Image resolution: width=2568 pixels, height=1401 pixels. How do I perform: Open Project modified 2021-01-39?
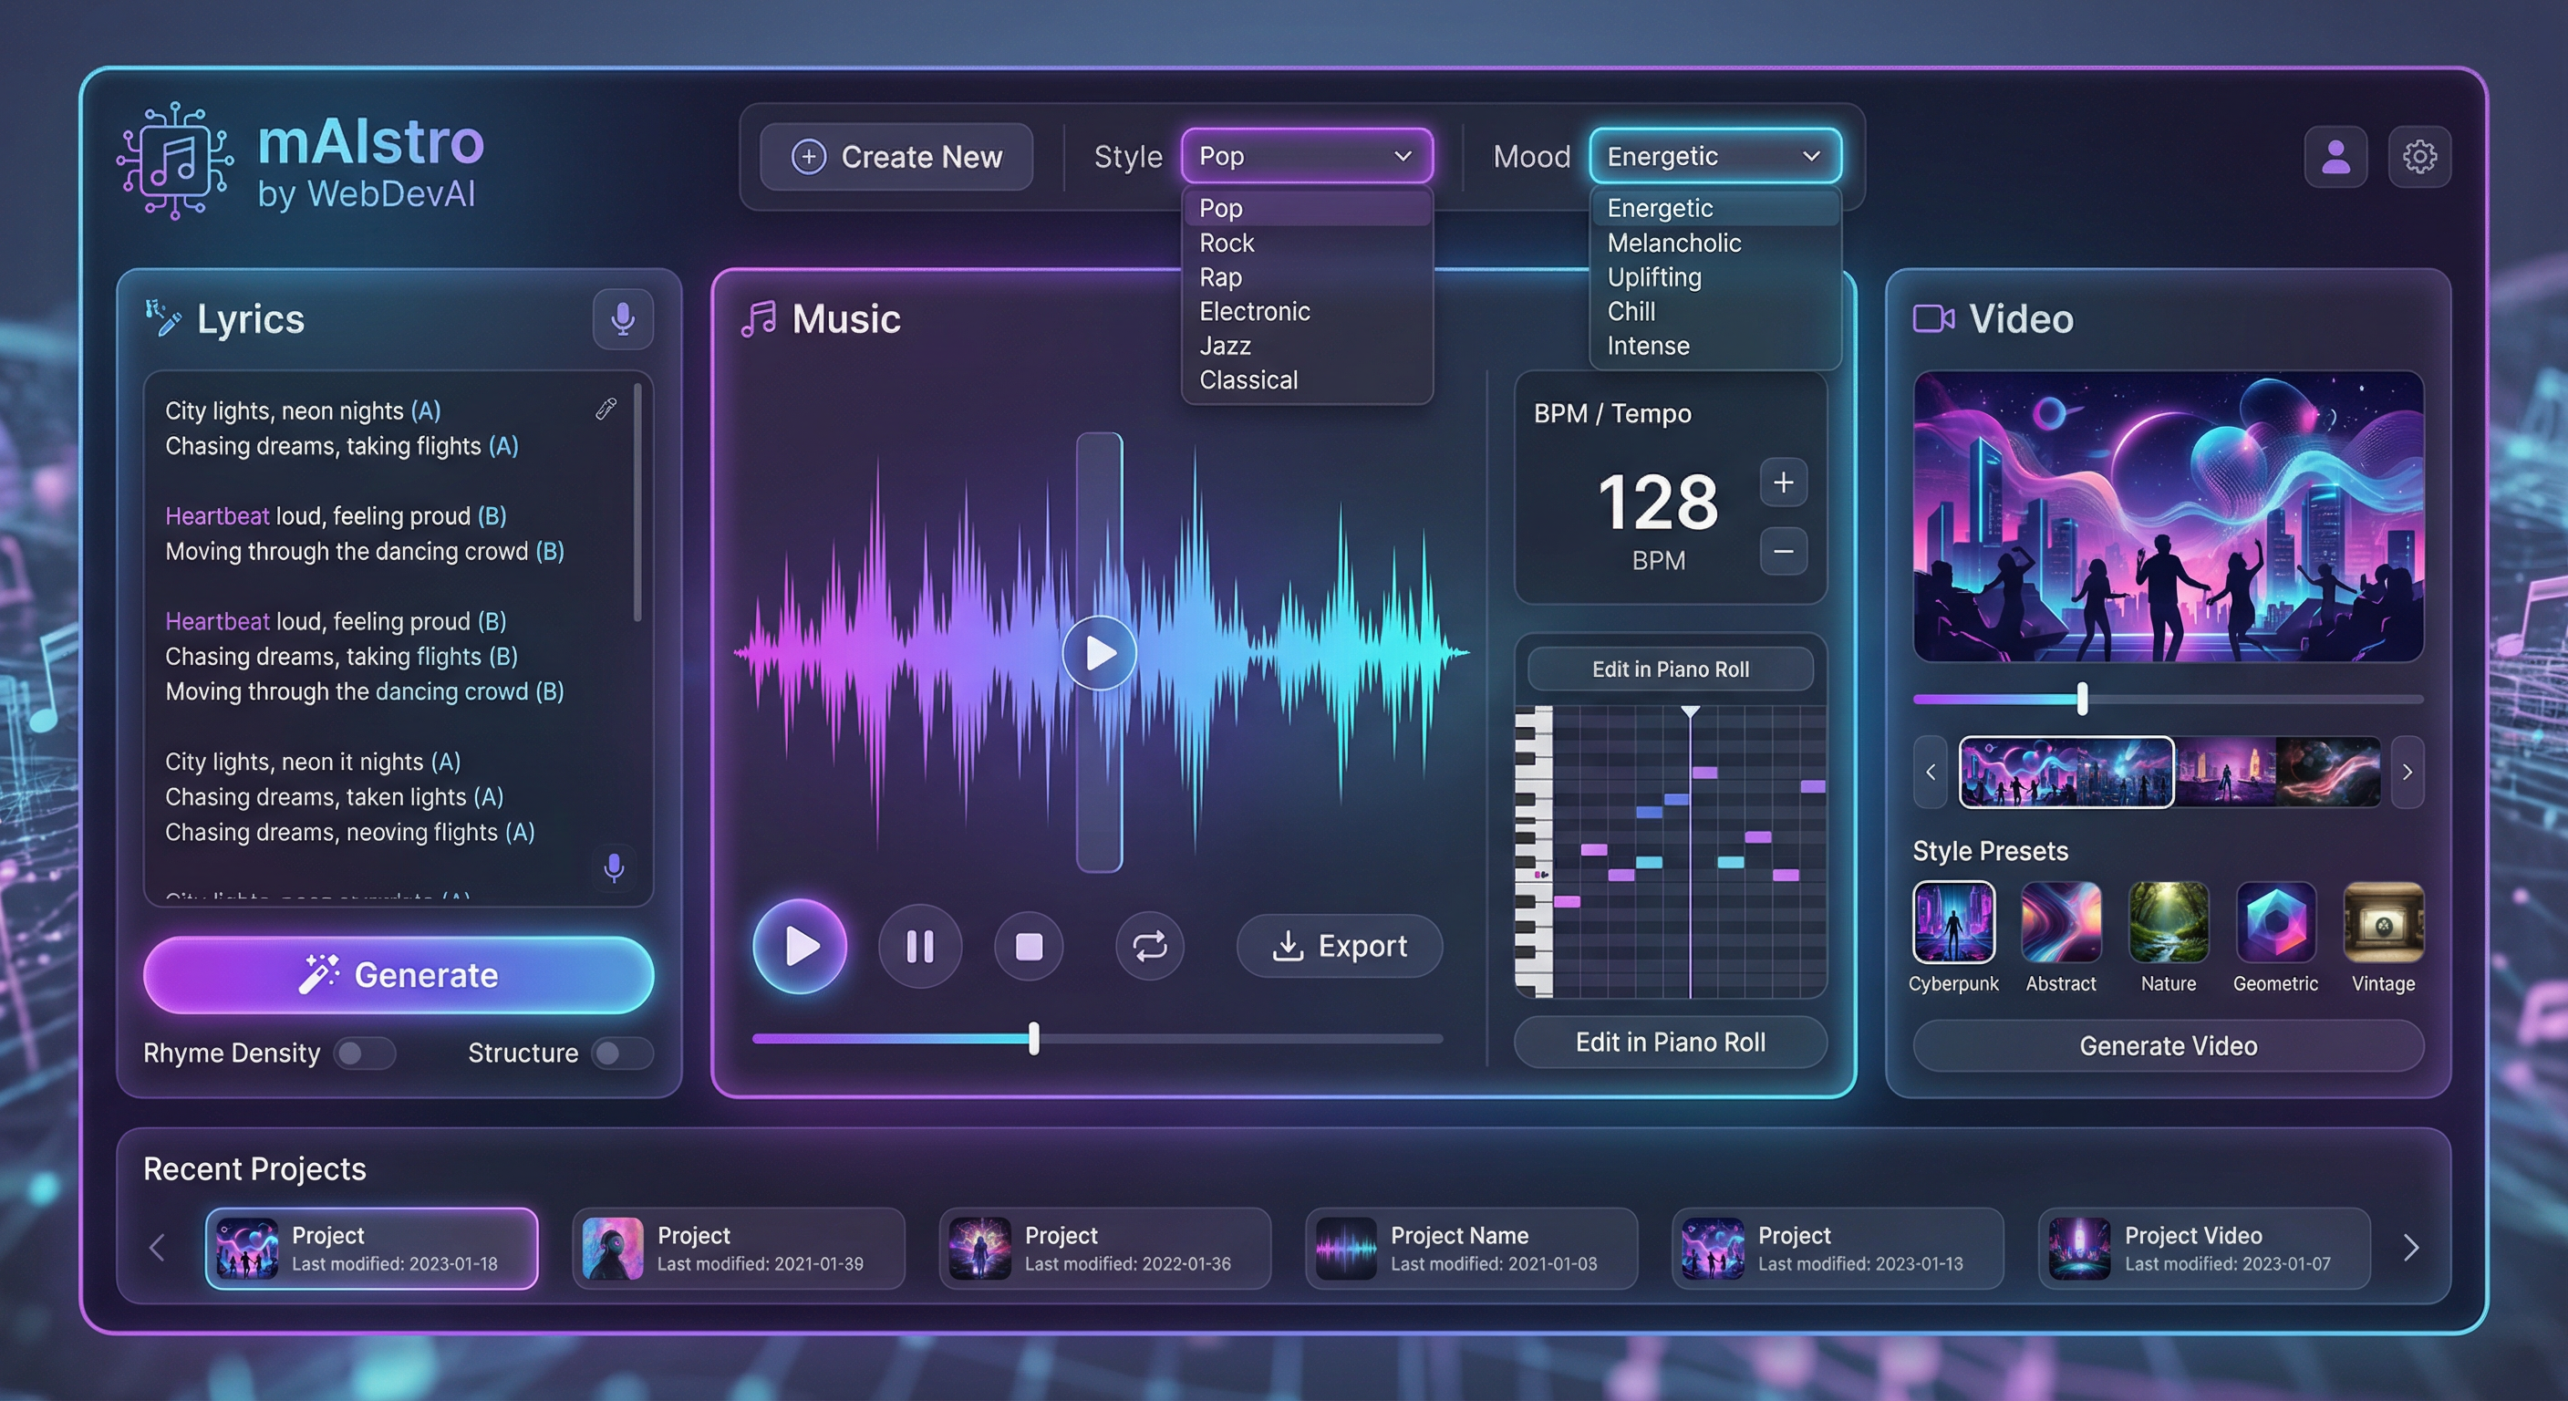(x=738, y=1249)
